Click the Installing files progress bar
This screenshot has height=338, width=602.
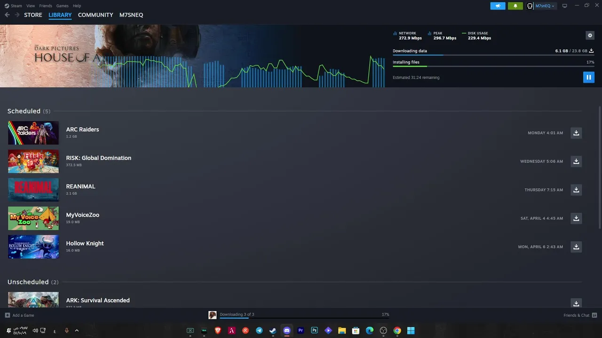coord(493,66)
